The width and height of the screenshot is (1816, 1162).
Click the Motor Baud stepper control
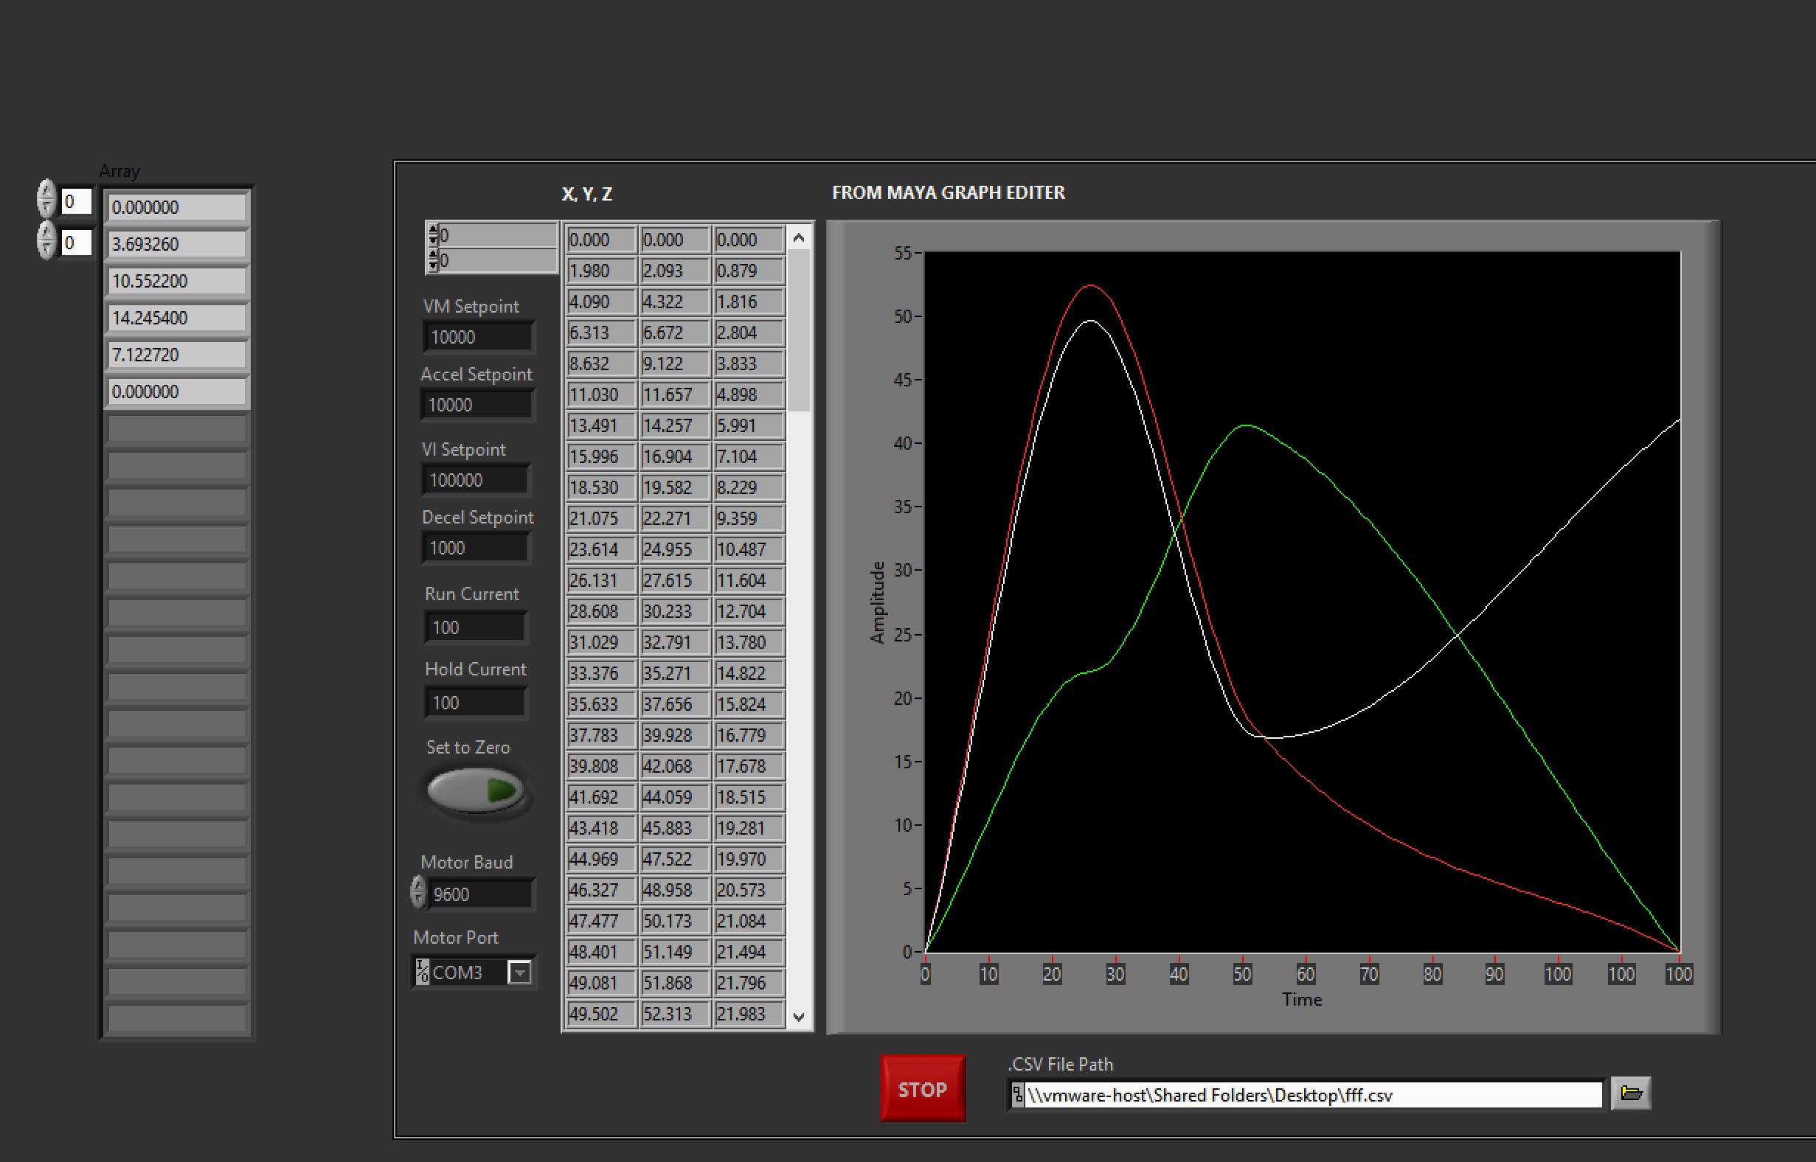click(418, 892)
